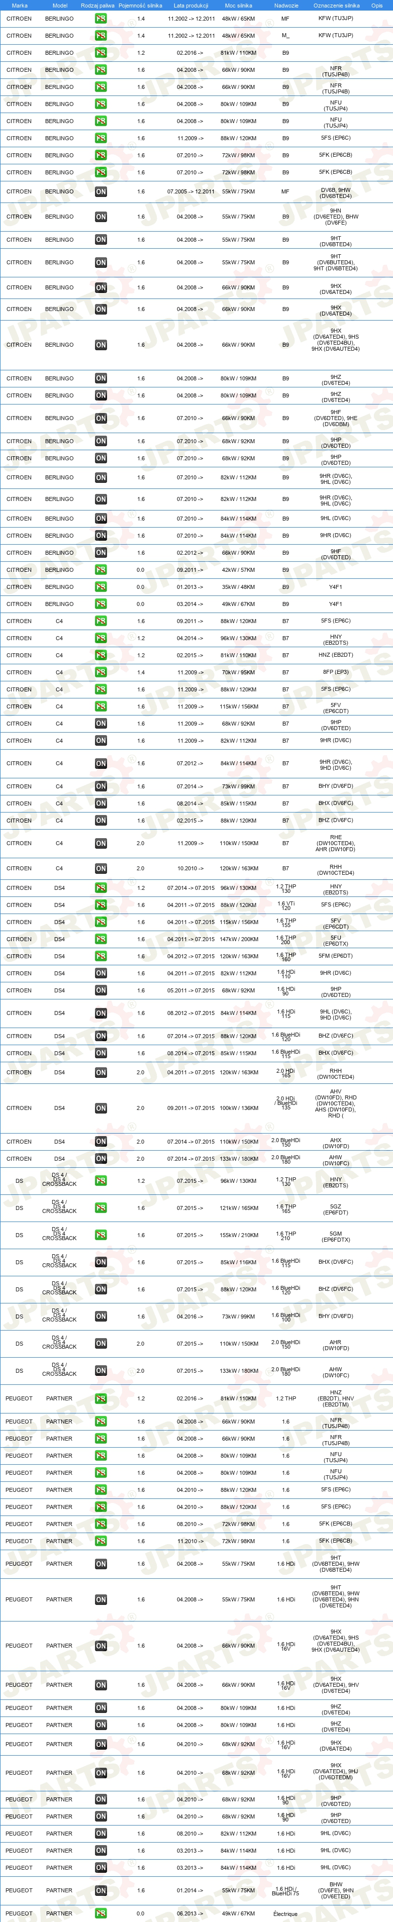
Task: Click fuel icon for Berlingo 35kW/48KM Y4F1
Action: pos(101,587)
